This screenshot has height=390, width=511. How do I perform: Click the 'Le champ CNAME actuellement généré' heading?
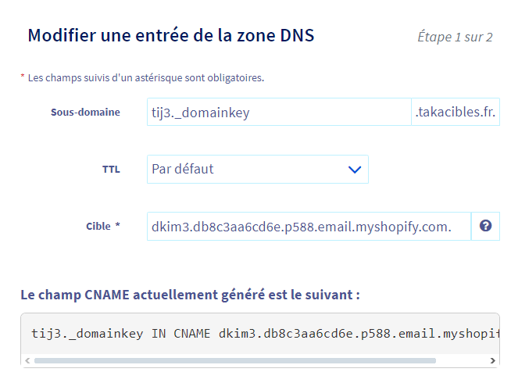[x=190, y=295]
